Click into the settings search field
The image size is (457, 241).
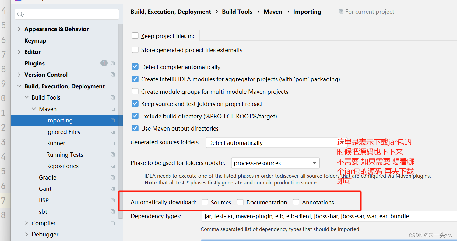[67, 14]
